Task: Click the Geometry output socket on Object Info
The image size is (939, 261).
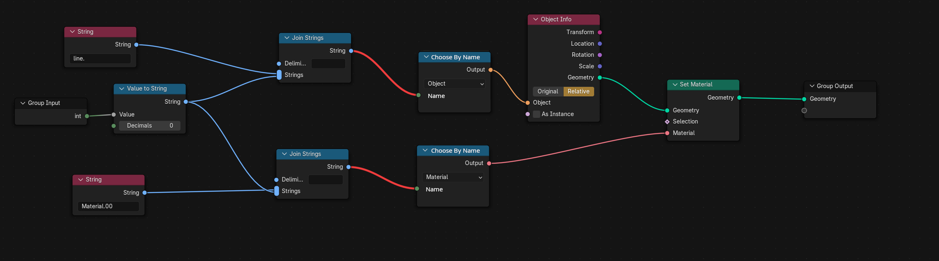Action: point(600,77)
